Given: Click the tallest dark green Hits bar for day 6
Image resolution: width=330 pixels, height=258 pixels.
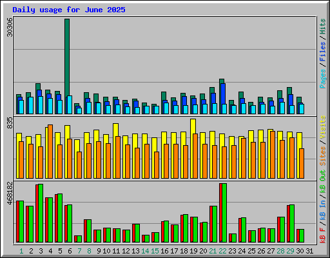Looking at the screenshot, I should pos(67,57).
